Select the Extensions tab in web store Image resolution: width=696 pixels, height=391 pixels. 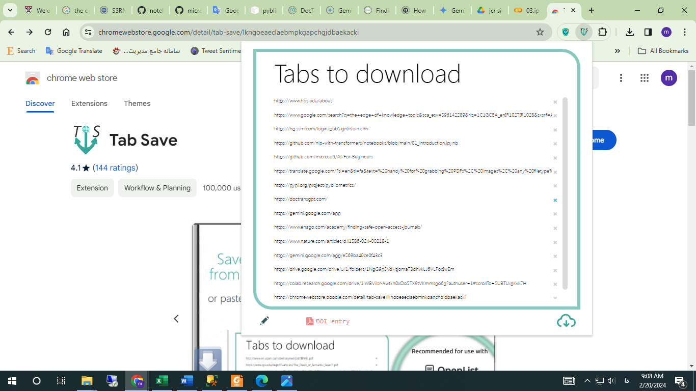click(89, 103)
